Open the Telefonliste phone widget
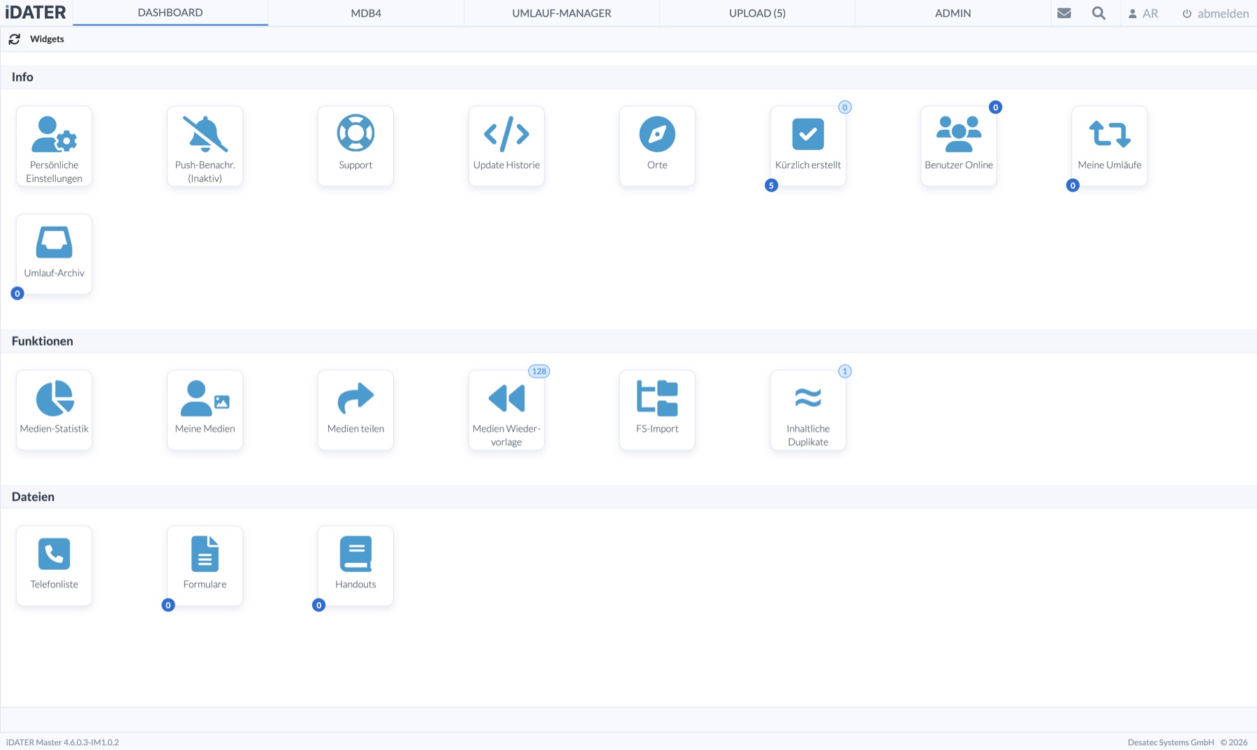This screenshot has height=750, width=1257. [54, 566]
